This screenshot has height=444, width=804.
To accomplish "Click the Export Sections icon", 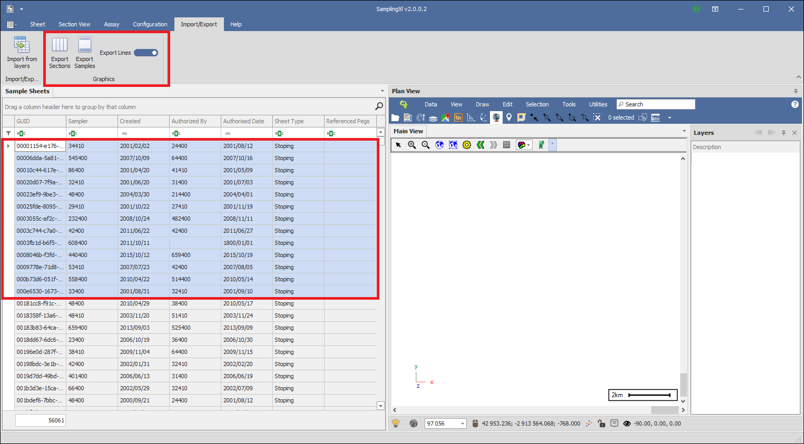I will click(60, 45).
